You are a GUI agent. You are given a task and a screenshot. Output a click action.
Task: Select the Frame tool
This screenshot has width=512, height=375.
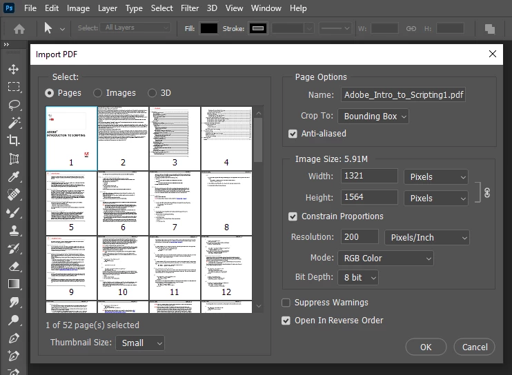click(x=14, y=159)
